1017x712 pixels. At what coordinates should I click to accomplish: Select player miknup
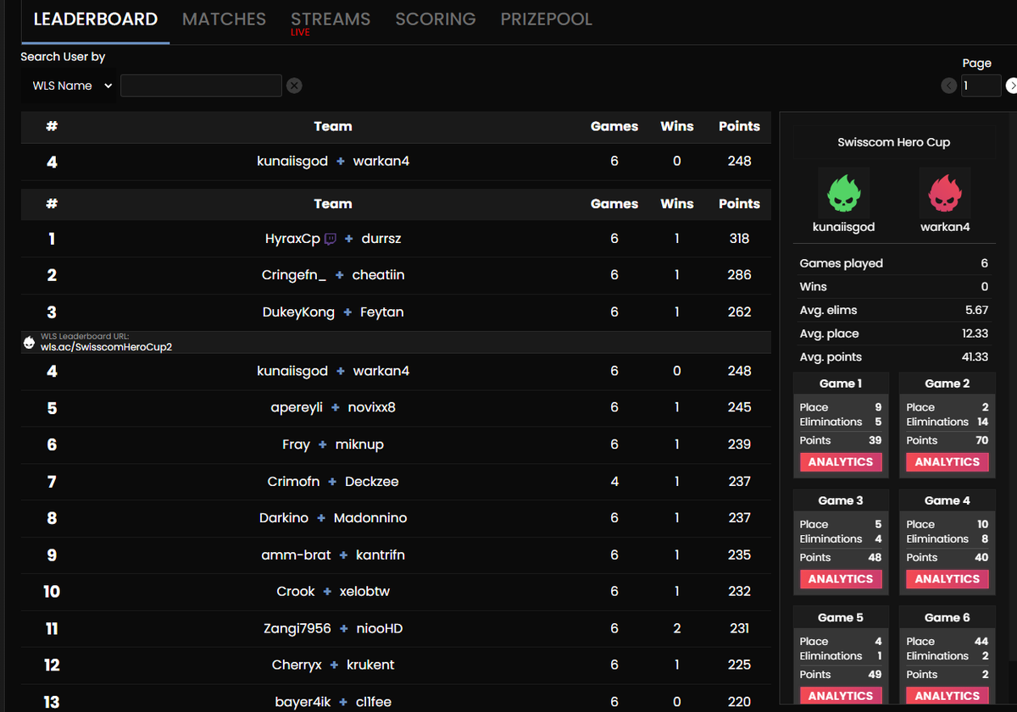point(360,444)
